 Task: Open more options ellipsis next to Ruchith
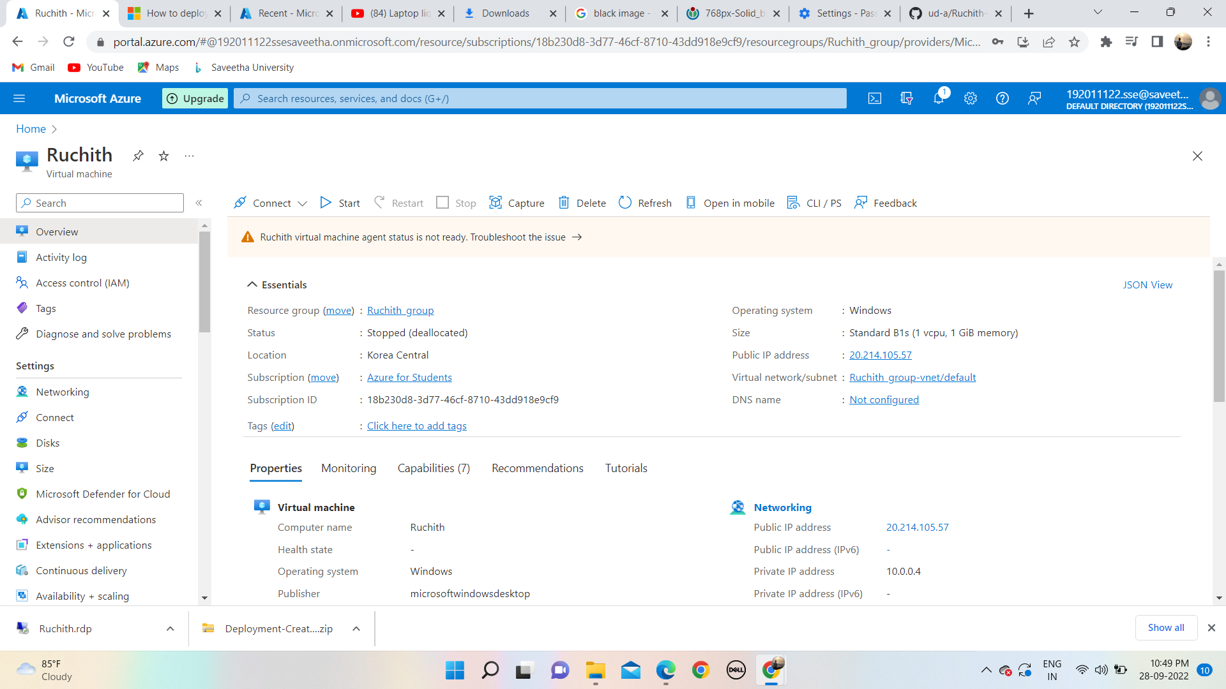coord(189,156)
